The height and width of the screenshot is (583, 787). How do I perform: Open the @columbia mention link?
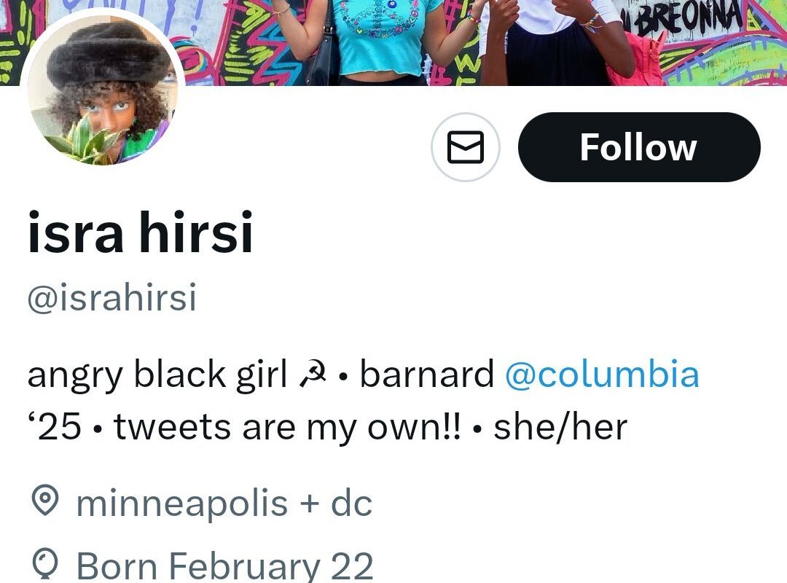pyautogui.click(x=602, y=374)
